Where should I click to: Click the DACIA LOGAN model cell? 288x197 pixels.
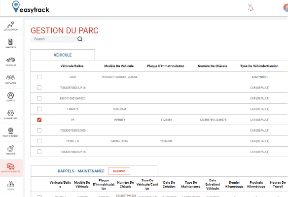click(x=119, y=141)
